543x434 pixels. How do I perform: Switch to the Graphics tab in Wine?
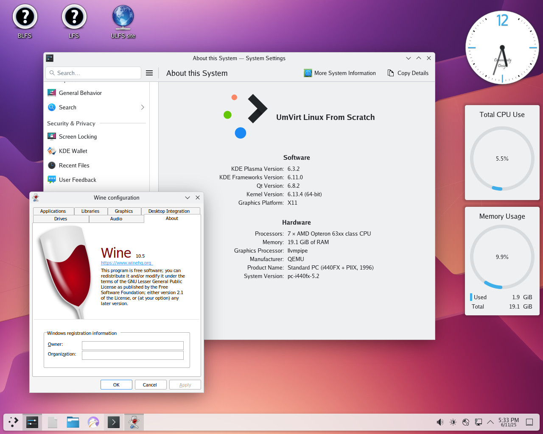(124, 211)
